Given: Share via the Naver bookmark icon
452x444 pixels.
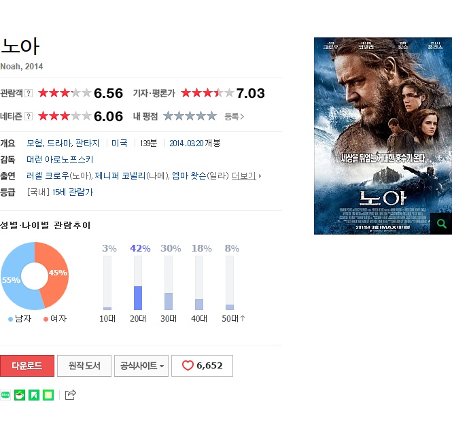Looking at the screenshot, I should pos(34,395).
